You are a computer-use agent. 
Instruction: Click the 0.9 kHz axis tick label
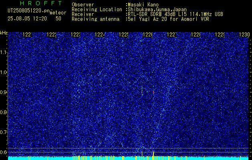coord(4,92)
